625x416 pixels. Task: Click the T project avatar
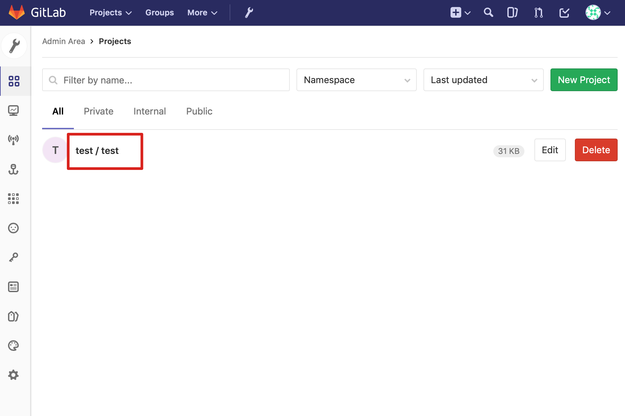click(x=55, y=150)
